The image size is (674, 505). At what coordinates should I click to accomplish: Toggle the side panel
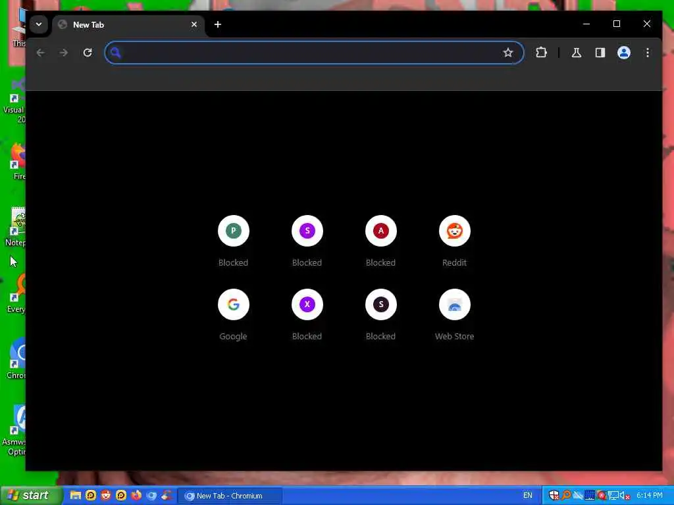(x=600, y=53)
